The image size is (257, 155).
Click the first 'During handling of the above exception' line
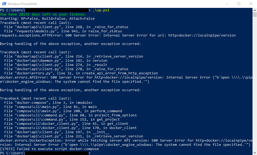tap(70, 44)
